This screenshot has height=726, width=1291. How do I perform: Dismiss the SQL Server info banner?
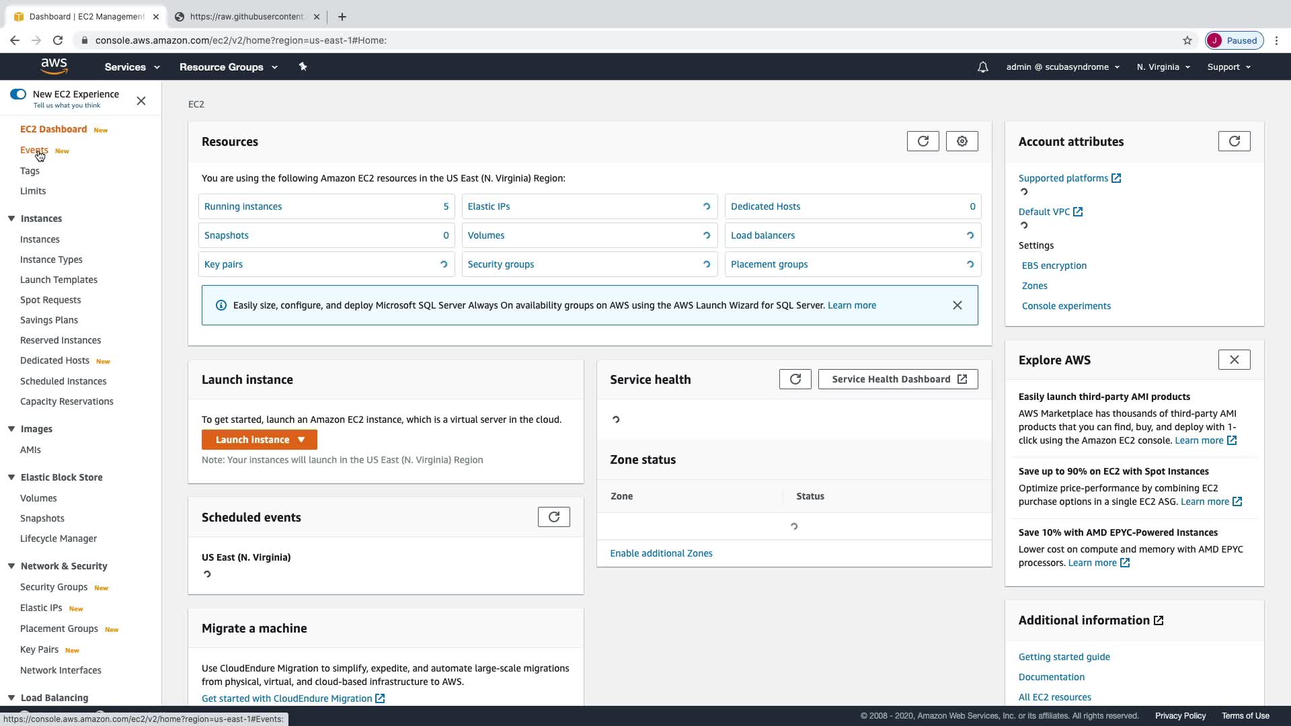click(x=957, y=305)
